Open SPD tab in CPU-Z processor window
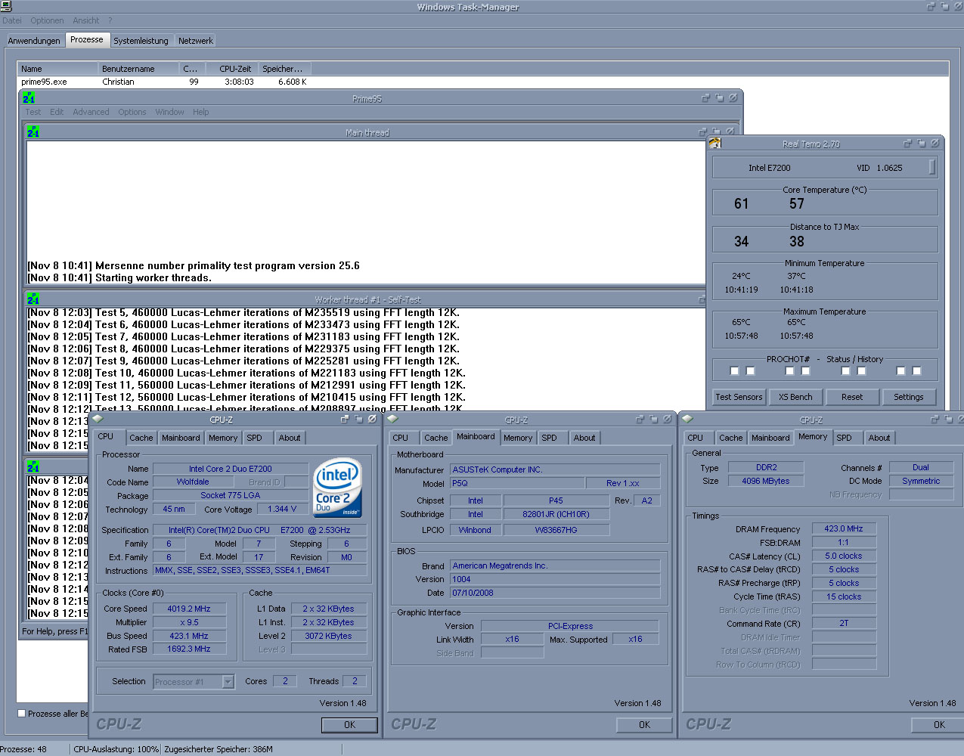 (x=255, y=438)
